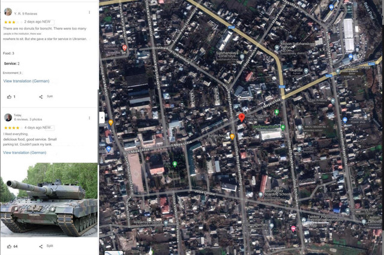
Task: Click the red hospital H pin on the map
Action: pos(124,48)
